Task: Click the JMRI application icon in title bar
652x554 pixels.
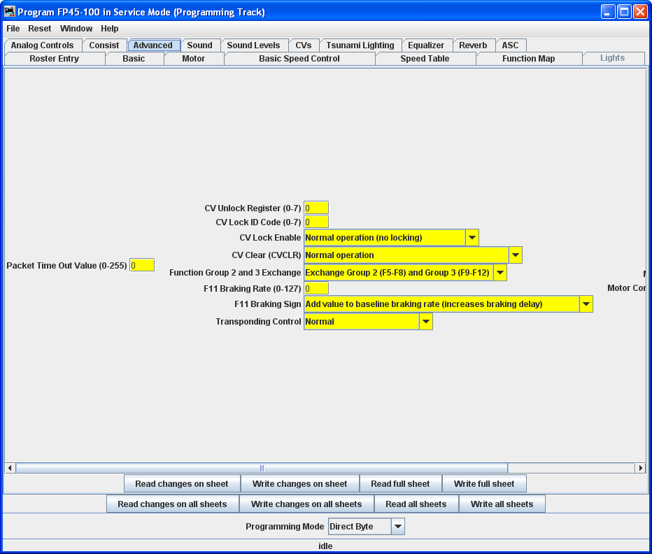Action: (x=10, y=12)
